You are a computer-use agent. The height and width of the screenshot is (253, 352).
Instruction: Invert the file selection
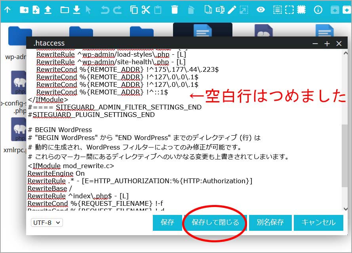pyautogui.click(x=301, y=10)
